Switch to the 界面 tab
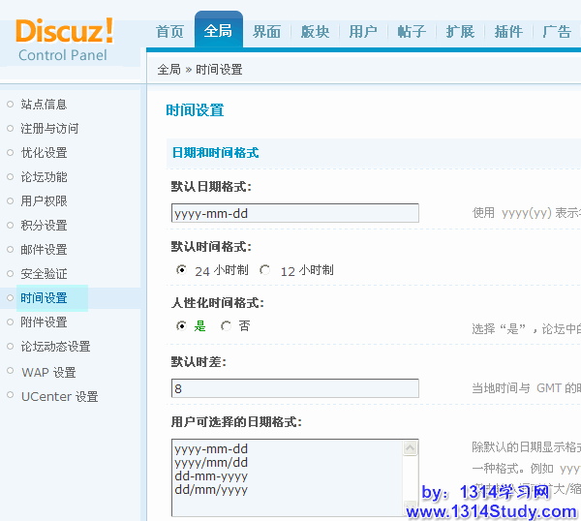Screen dimensions: 581x521 click(266, 31)
